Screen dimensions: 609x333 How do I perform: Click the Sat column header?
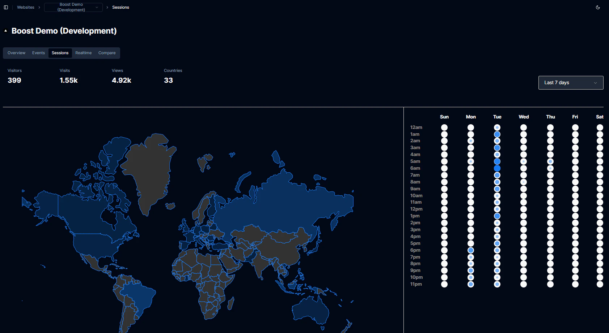coord(600,117)
